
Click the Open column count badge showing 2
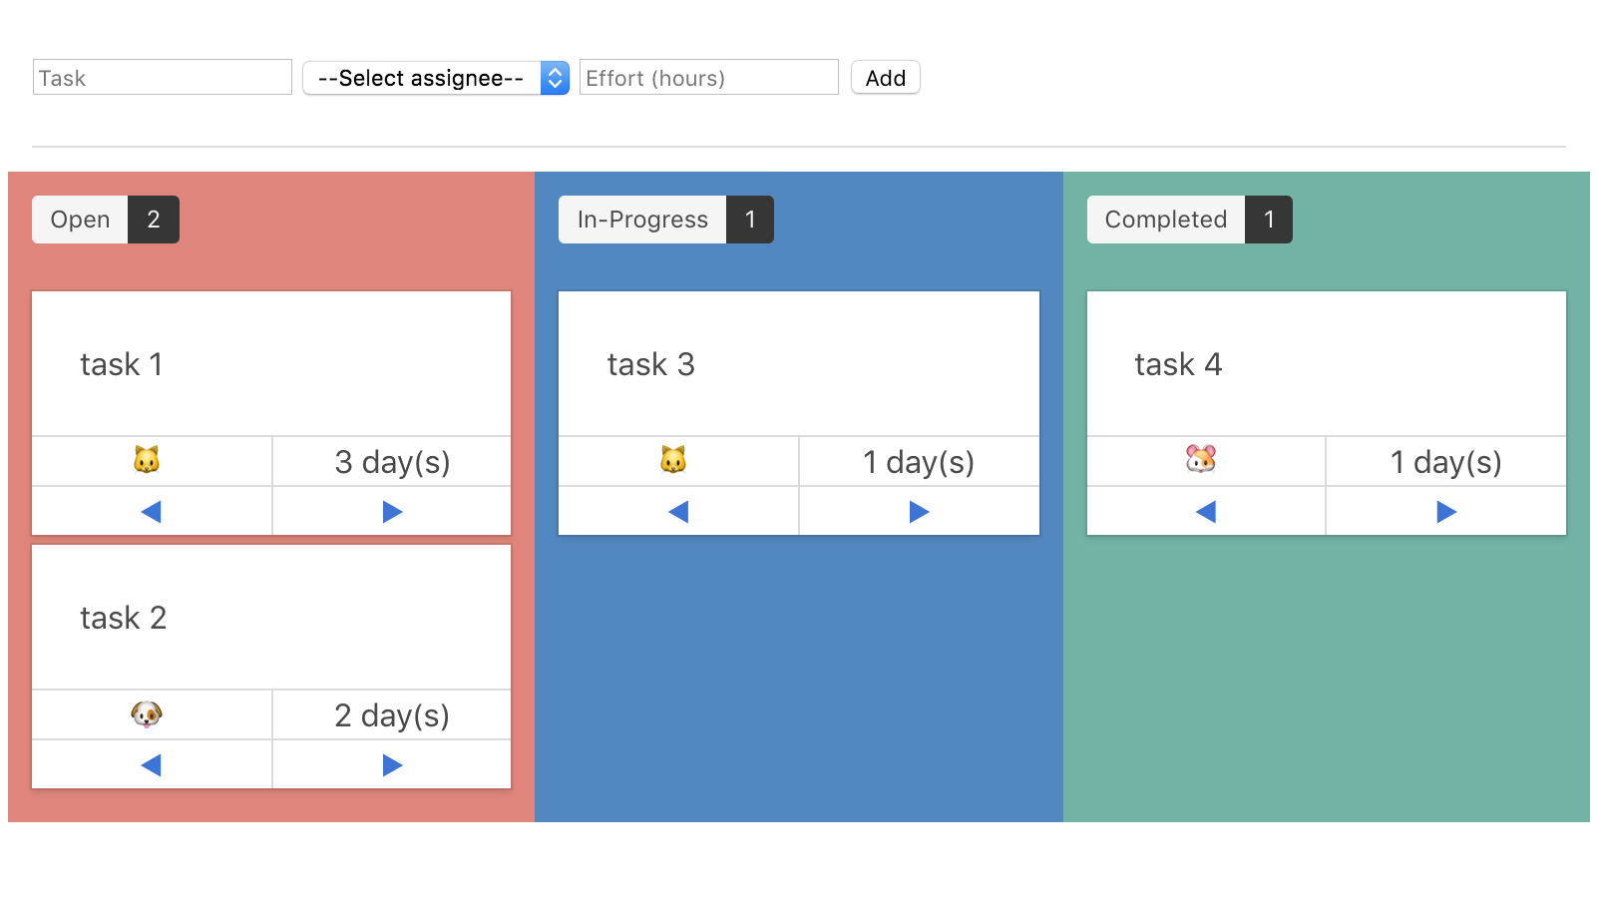pyautogui.click(x=153, y=220)
